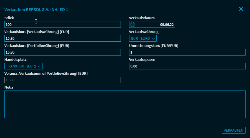Image resolution: width=250 pixels, height=138 pixels.
Task: Open the calendar picker icon for Verkaufsdatum
Action: (132, 24)
